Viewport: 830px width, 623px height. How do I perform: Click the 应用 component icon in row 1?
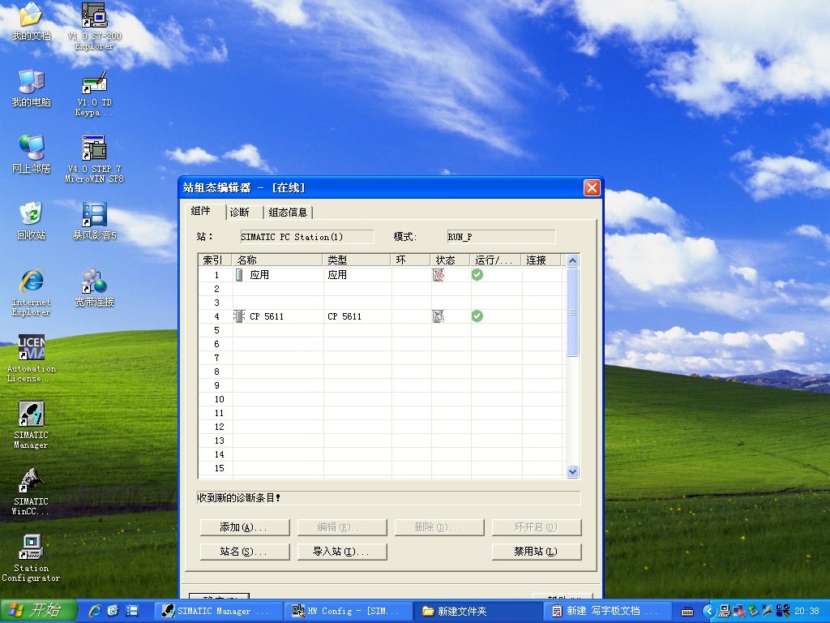[x=239, y=274]
